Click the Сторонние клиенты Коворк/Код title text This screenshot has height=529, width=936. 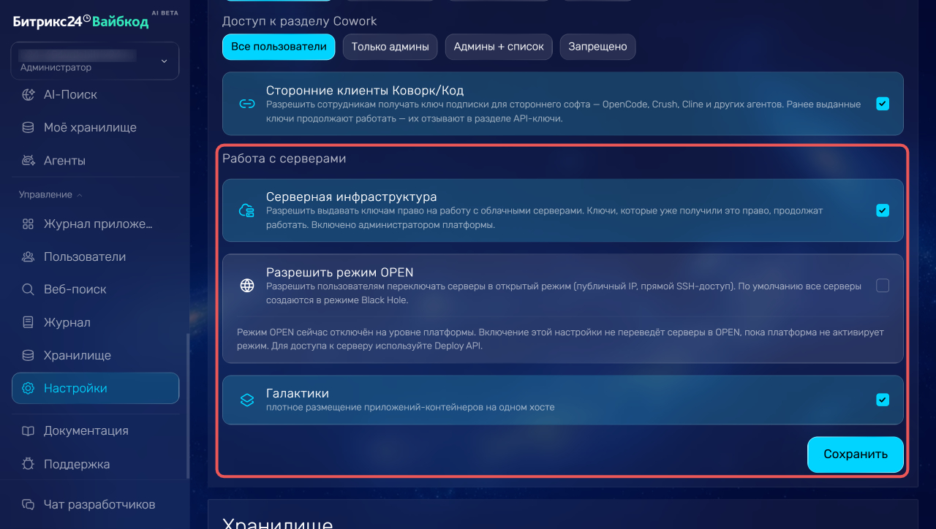[365, 91]
